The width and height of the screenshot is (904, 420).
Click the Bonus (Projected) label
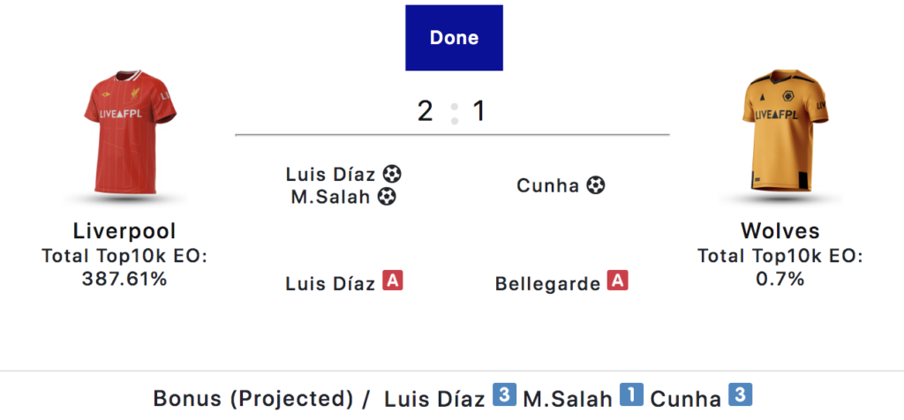(x=253, y=399)
